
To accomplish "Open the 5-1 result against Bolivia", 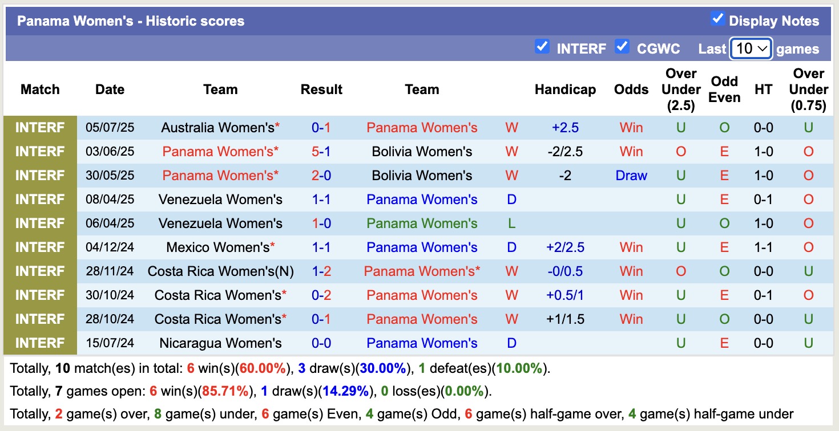I will 321,152.
